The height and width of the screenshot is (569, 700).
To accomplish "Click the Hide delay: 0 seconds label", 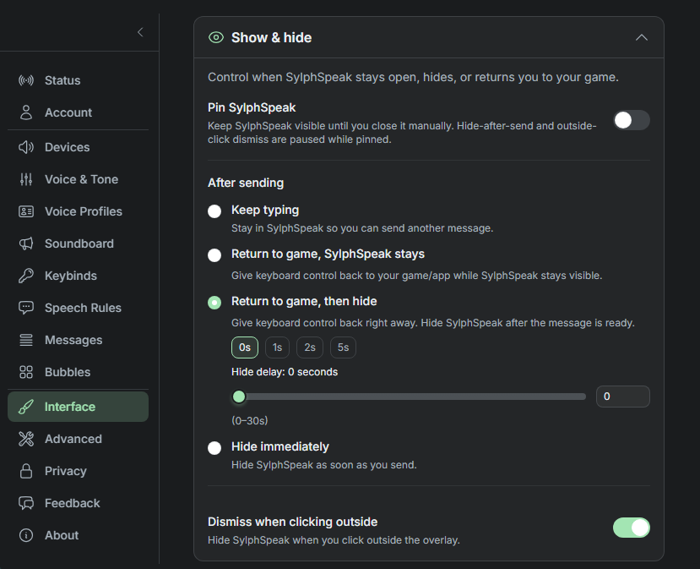I will tap(285, 372).
